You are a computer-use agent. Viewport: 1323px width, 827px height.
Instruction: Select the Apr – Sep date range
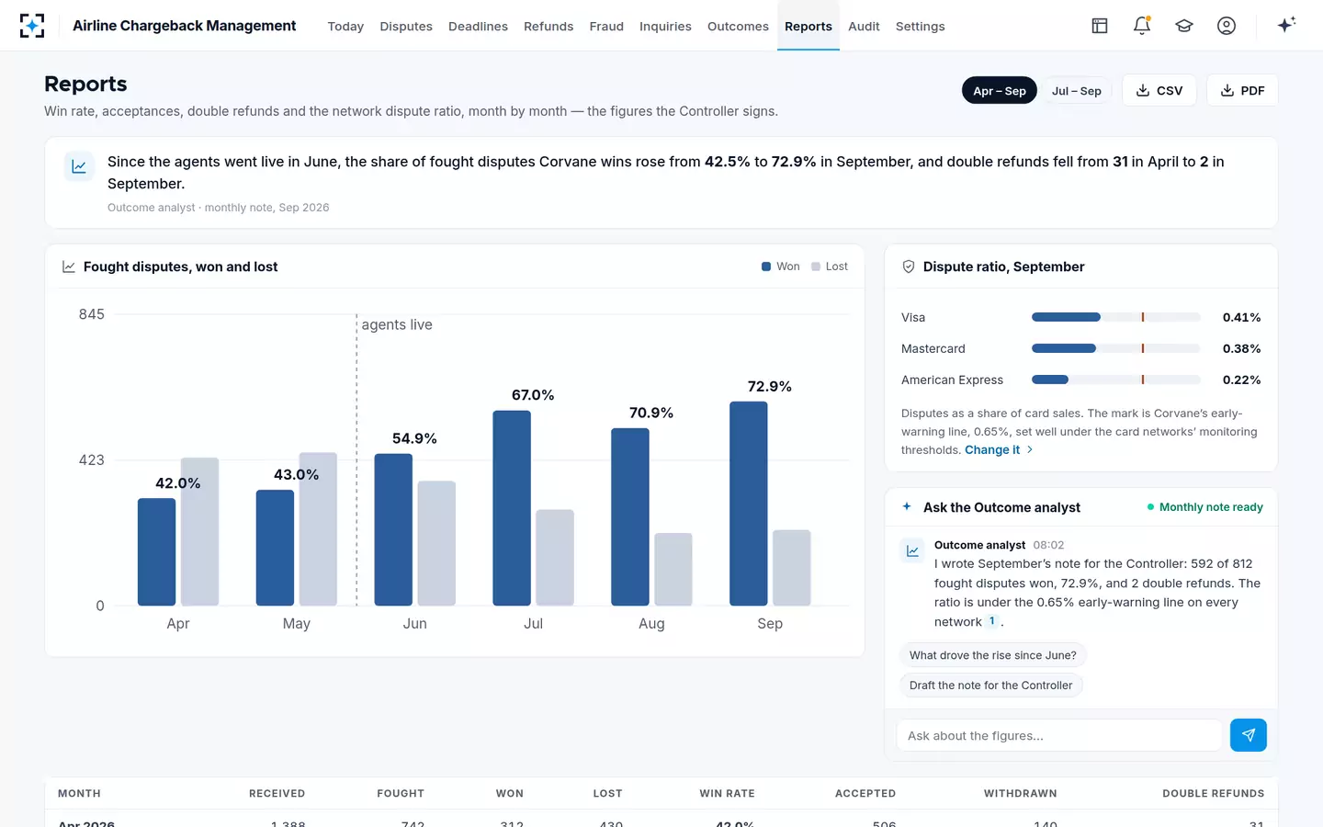click(1000, 90)
